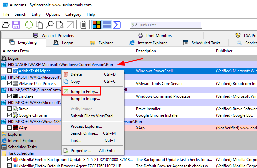
Task: Uncheck the VMware User Process checkbox
Action: click(10, 83)
